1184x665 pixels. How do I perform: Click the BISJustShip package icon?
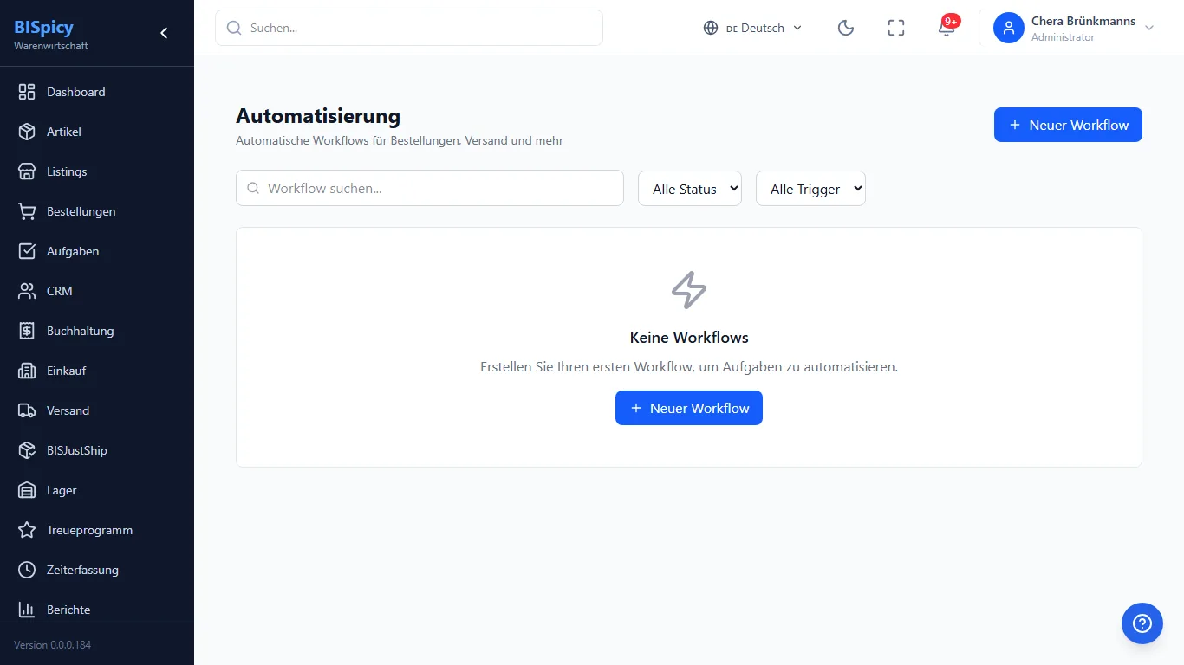point(27,450)
